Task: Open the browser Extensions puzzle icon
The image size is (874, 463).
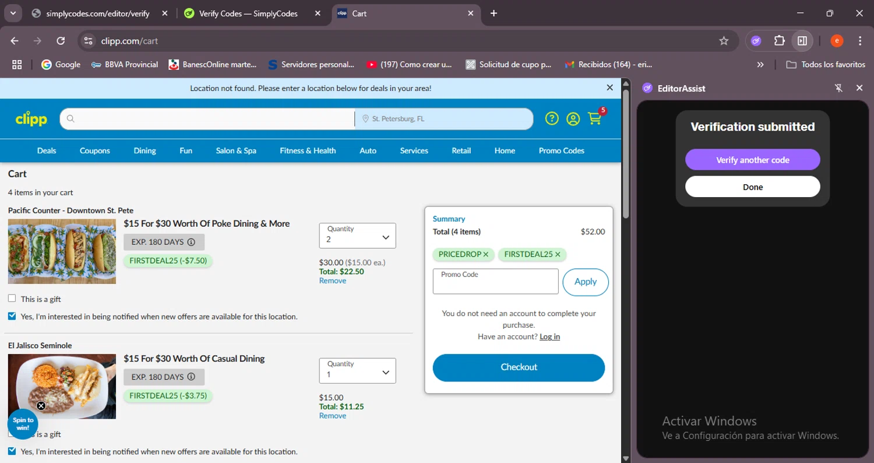Action: coord(779,41)
